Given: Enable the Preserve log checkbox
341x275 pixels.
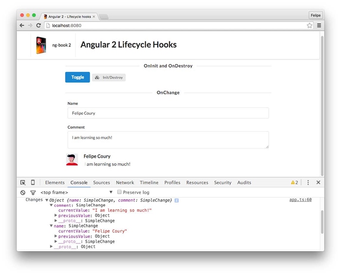Looking at the screenshot, I should point(119,192).
